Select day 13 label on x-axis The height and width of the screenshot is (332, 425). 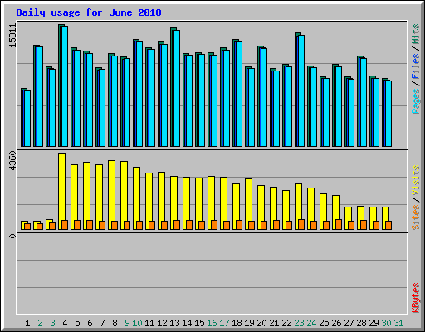coord(174,323)
